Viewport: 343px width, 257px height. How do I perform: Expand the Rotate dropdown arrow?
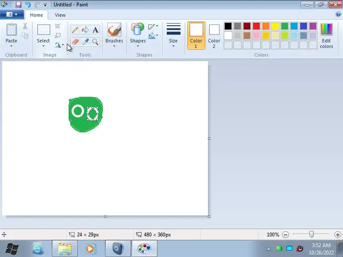[x=63, y=45]
